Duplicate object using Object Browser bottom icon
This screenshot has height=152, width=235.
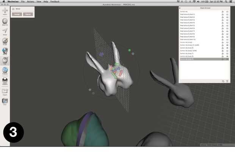coord(223,81)
